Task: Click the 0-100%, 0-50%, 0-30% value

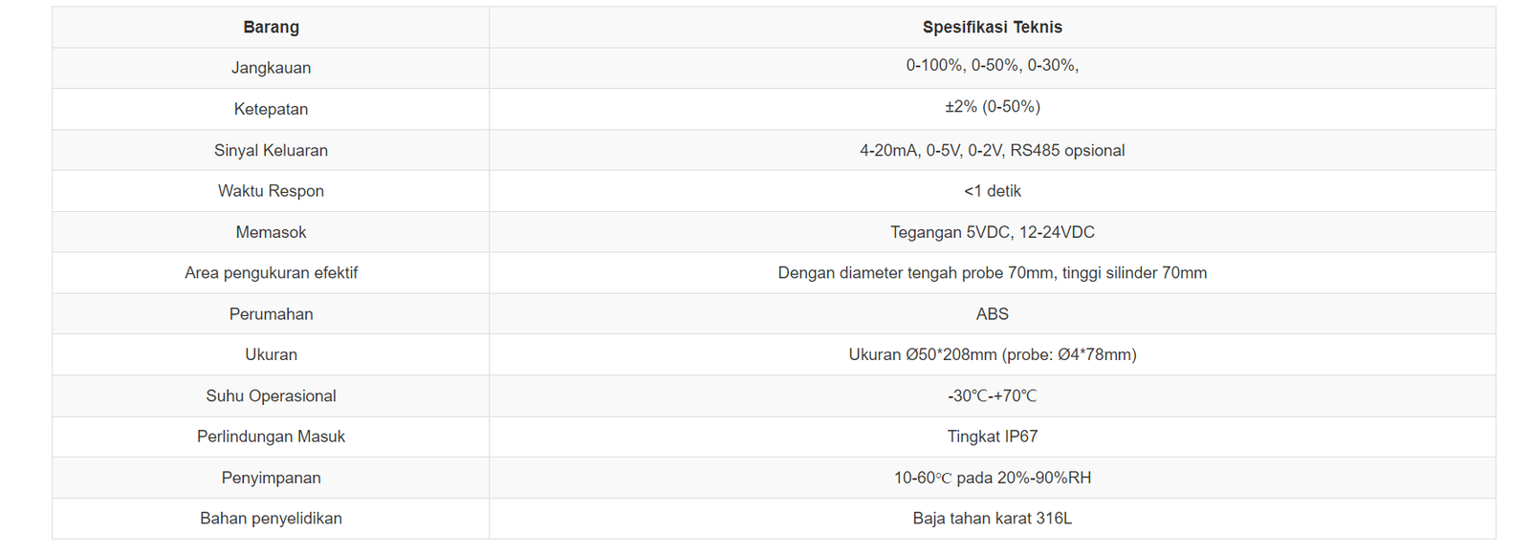Action: [992, 66]
